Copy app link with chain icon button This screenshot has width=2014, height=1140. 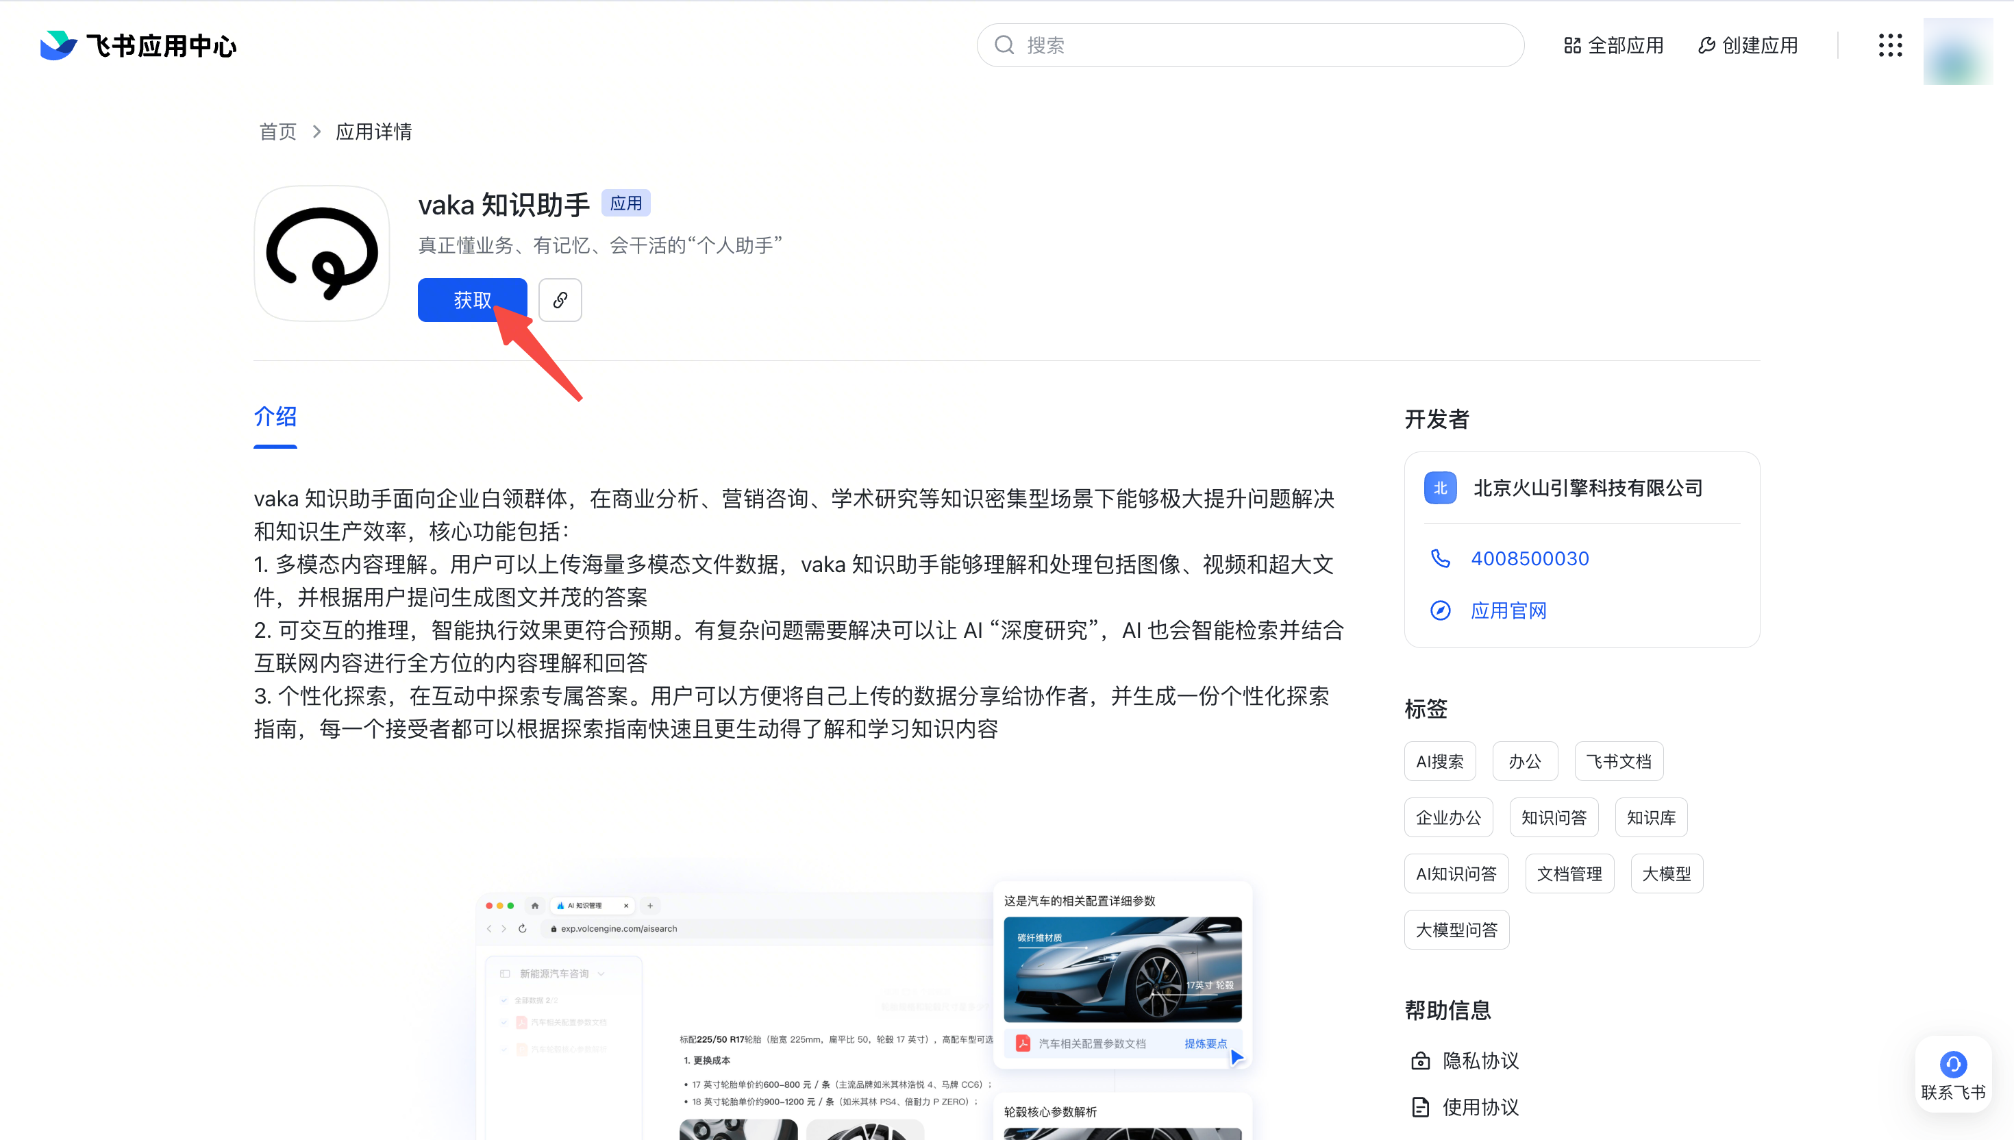click(x=560, y=300)
